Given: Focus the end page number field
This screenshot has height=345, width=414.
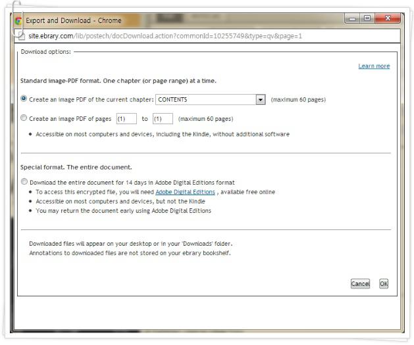Looking at the screenshot, I should pos(163,119).
